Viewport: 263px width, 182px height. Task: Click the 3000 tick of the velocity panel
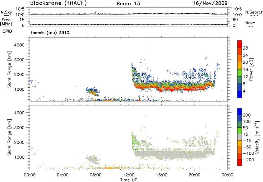[x=19, y=127]
